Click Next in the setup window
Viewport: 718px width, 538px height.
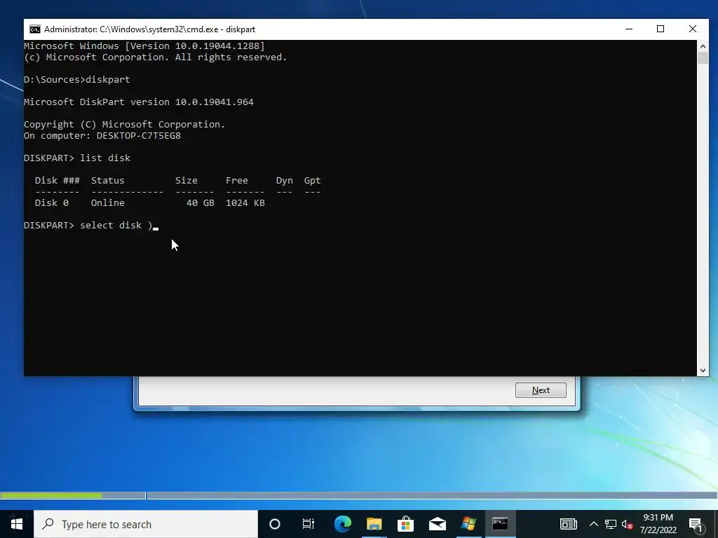tap(541, 390)
